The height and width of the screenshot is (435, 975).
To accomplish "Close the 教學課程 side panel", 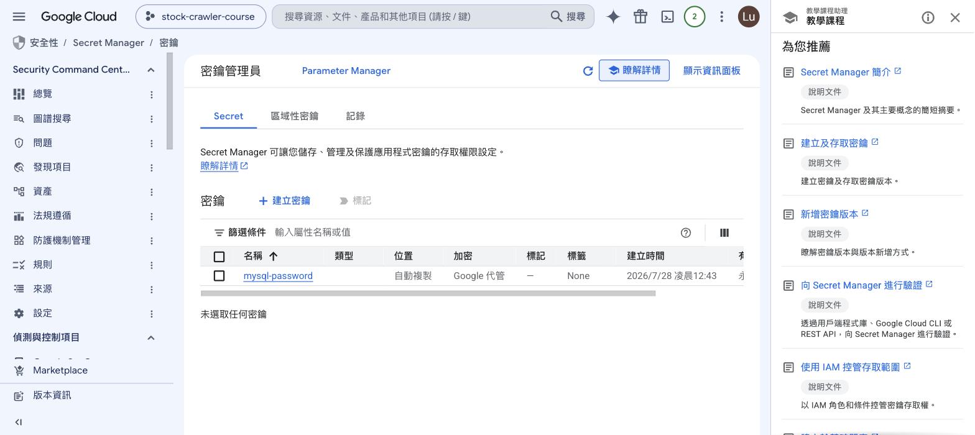I will click(x=955, y=17).
